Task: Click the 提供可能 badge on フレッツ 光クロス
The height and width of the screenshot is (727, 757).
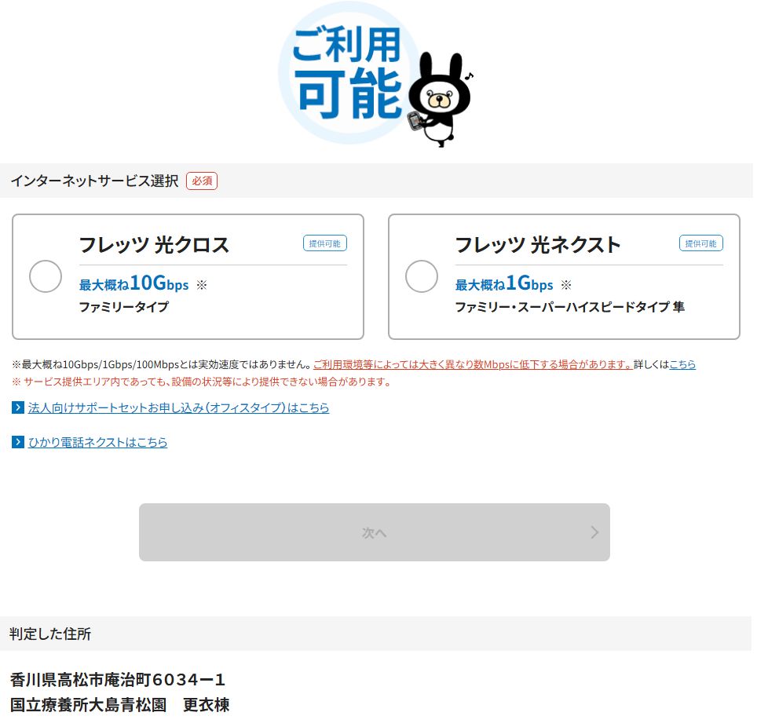Action: pyautogui.click(x=325, y=243)
